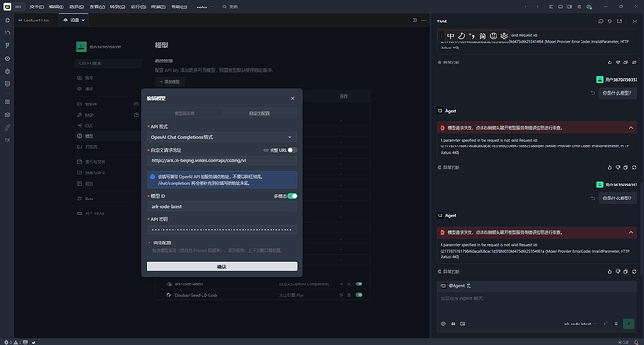Click the request URL field with ark.cn-beijing address
The width and height of the screenshot is (644, 345).
(222, 160)
